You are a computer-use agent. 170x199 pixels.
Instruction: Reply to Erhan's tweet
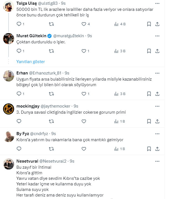[x=19, y=94]
